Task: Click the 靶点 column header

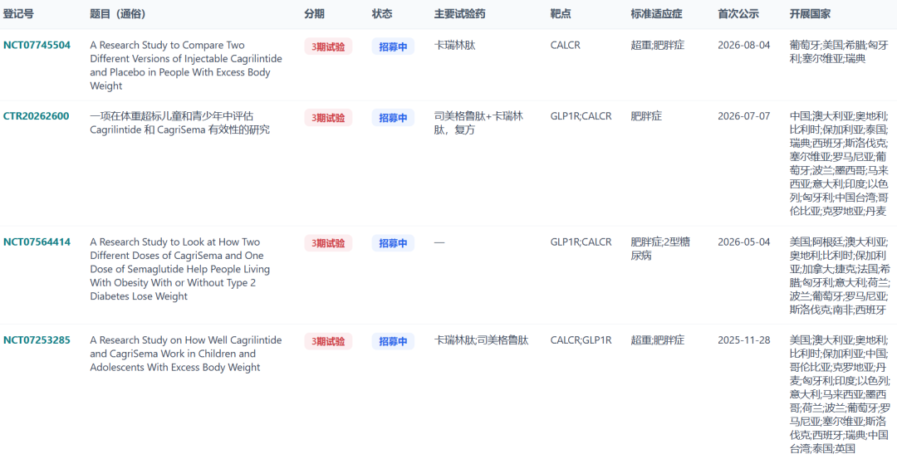Action: 560,14
